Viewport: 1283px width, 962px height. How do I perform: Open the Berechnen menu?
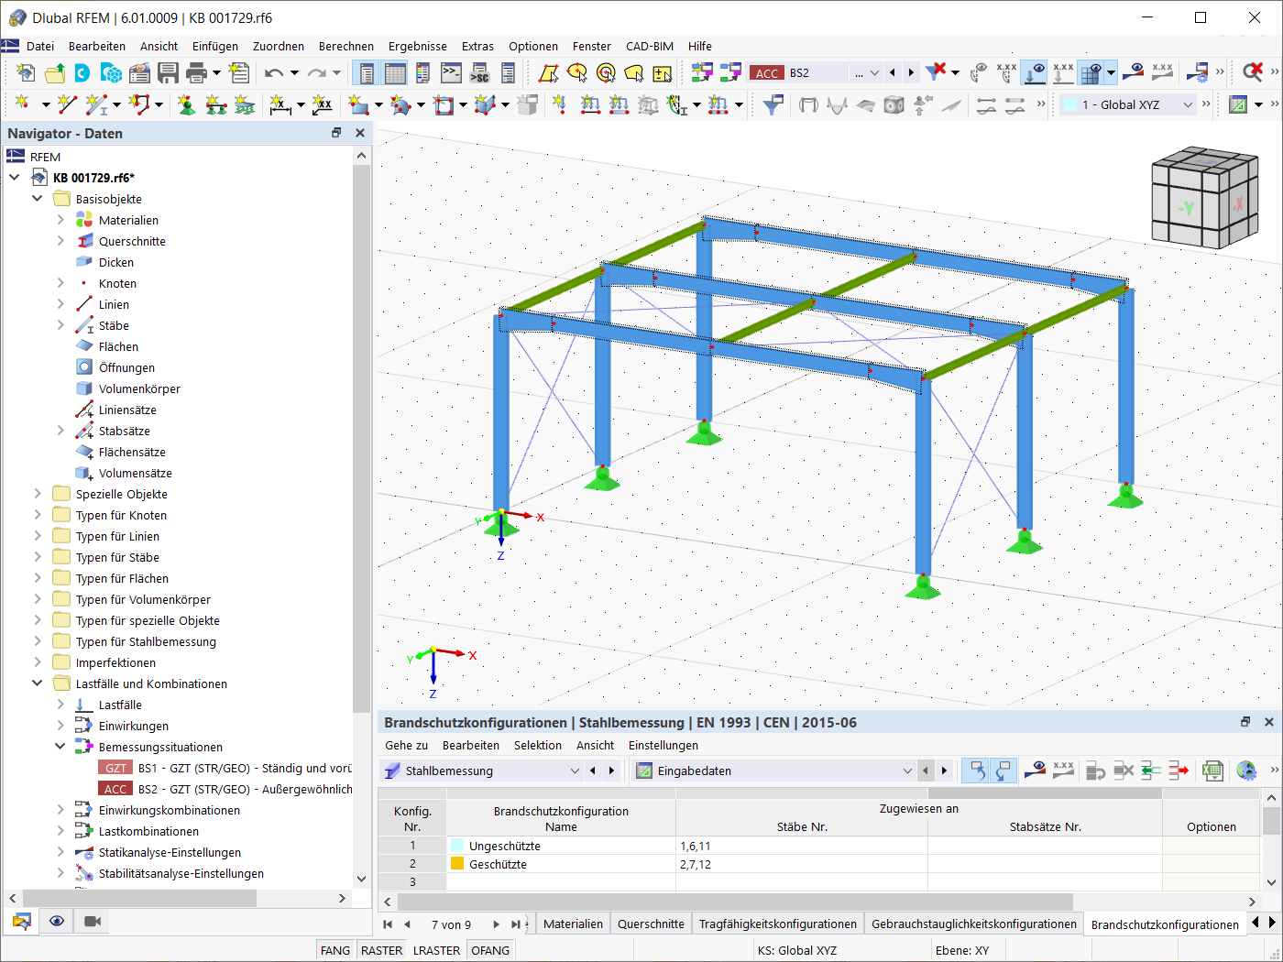346,46
